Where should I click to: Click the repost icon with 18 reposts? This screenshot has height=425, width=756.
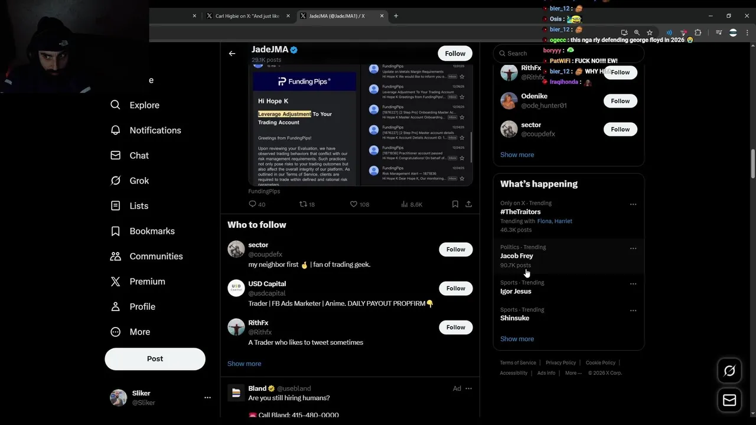point(303,204)
